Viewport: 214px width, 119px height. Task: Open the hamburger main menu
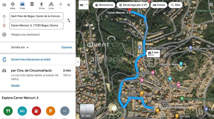(4, 5)
